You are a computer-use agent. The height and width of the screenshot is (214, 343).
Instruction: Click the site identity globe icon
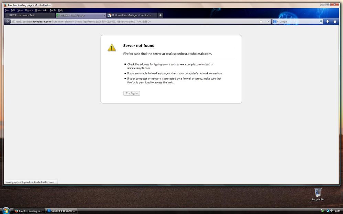[13, 21]
